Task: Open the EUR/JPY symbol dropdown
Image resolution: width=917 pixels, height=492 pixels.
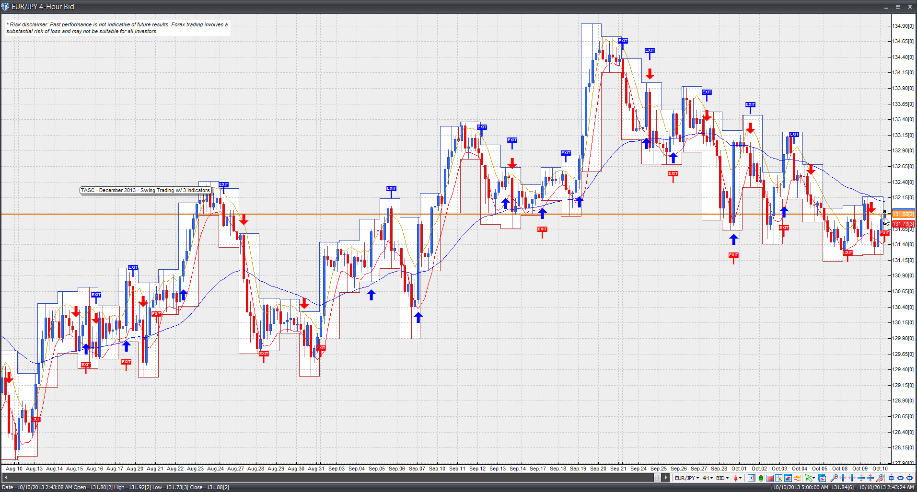Action: click(687, 478)
